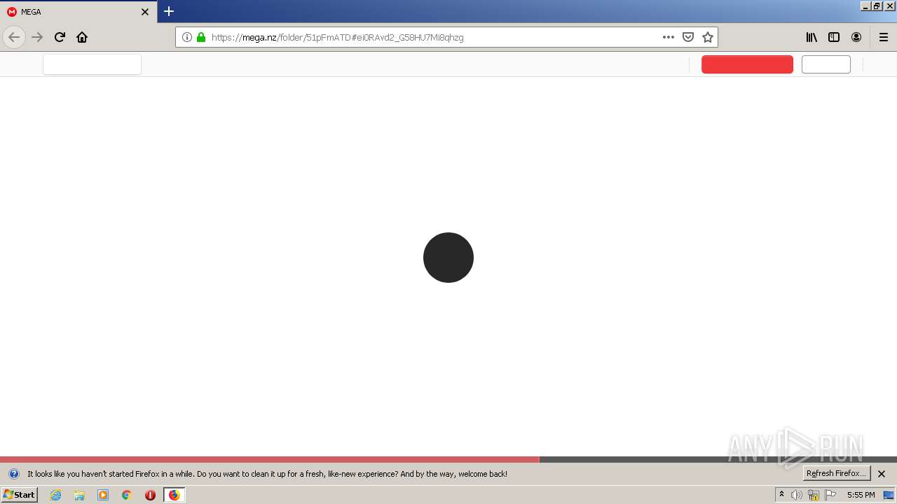Click the notification question mark icon
Viewport: 897px width, 504px height.
coord(13,474)
